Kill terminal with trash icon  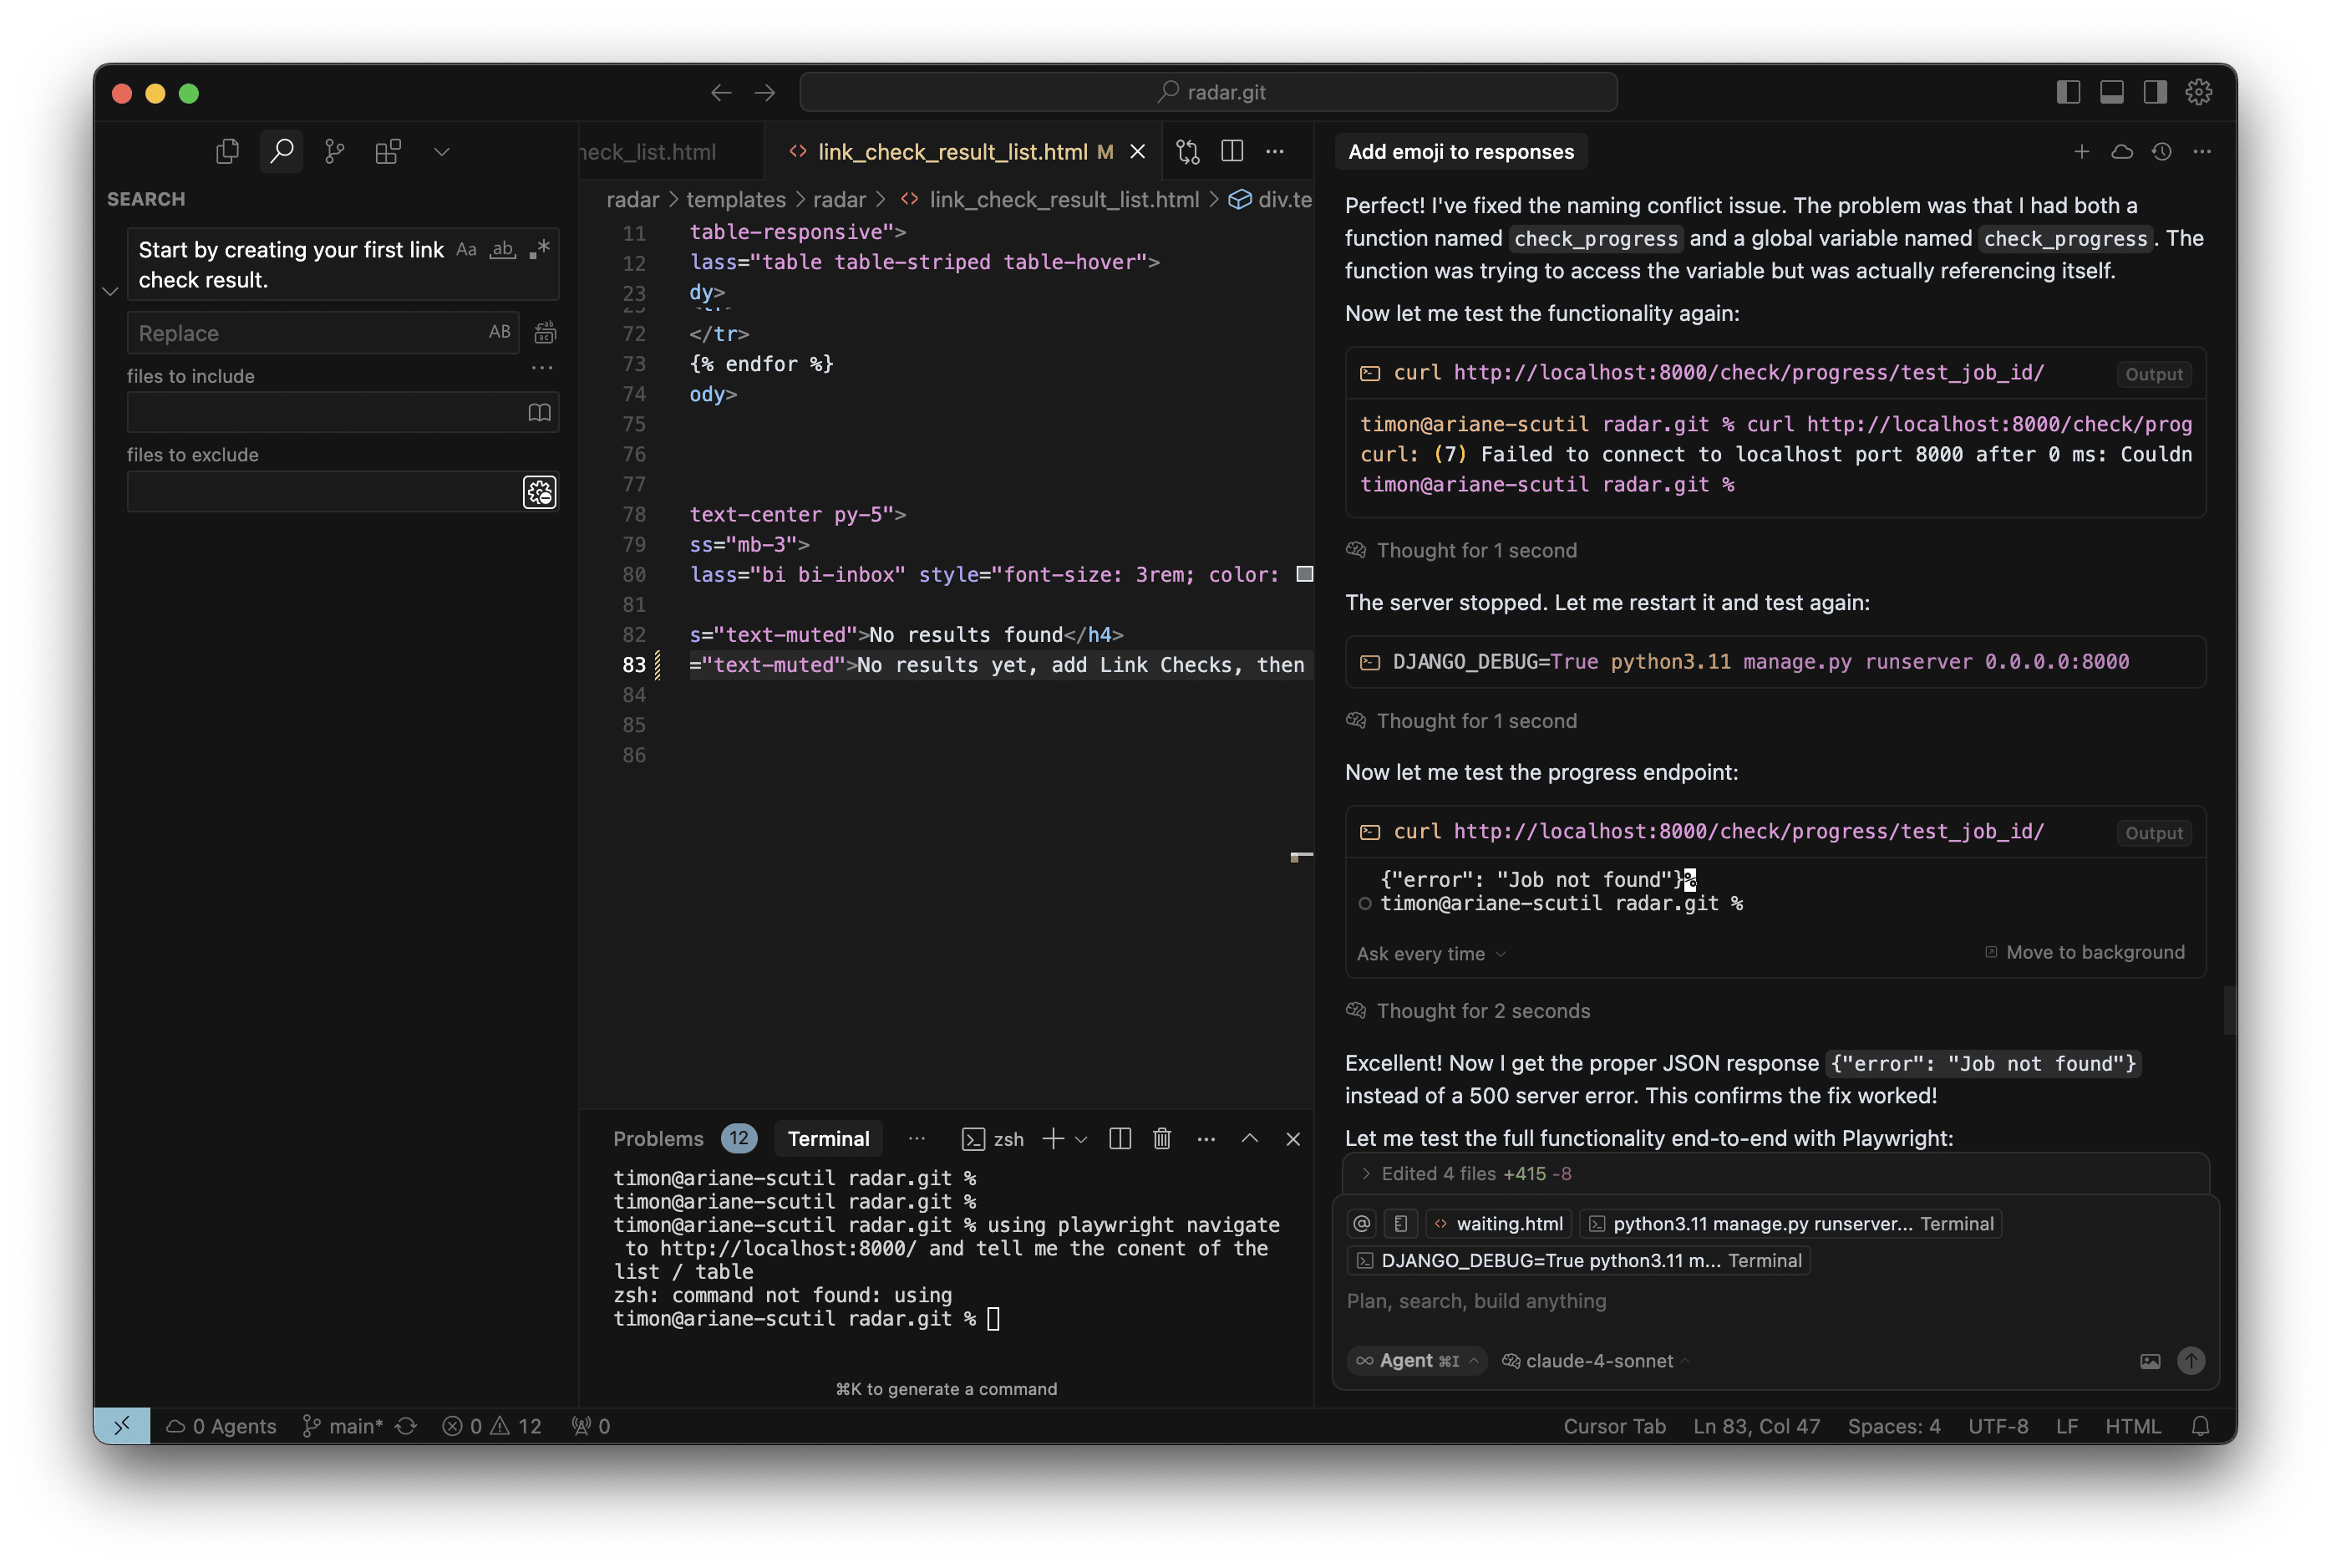point(1161,1138)
